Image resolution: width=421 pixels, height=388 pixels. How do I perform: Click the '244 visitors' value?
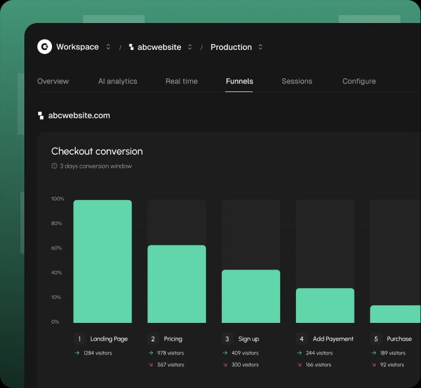(x=319, y=353)
